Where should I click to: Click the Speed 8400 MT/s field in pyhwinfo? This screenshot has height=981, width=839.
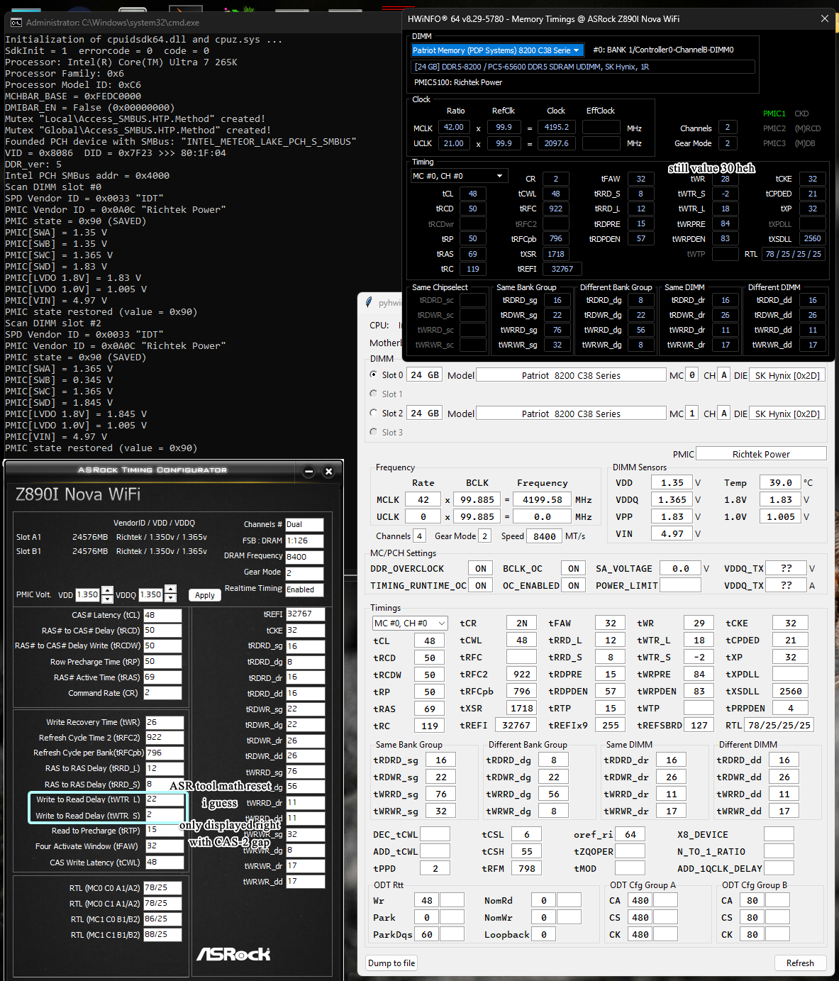tap(544, 536)
